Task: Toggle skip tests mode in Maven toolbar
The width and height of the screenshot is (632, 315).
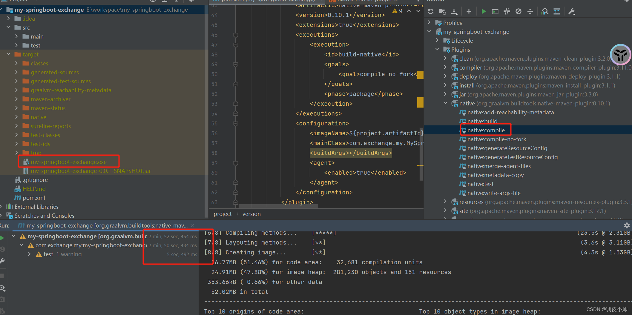Action: 507,11
